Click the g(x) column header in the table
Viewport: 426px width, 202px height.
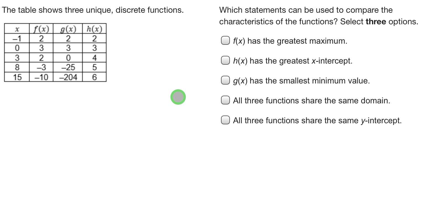[68, 29]
